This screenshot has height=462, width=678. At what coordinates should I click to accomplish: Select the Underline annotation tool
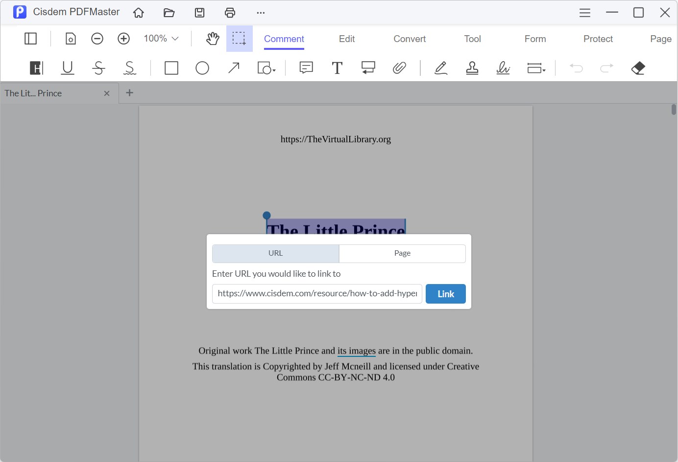click(x=67, y=68)
